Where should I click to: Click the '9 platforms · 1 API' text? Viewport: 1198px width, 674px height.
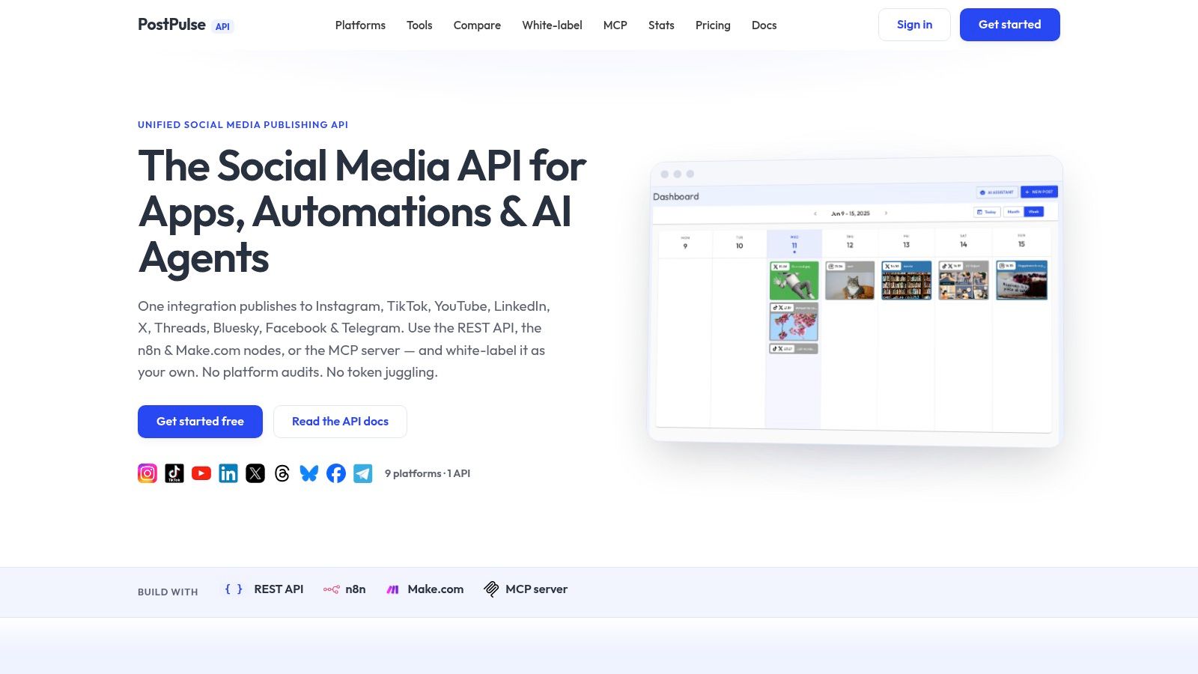(428, 473)
